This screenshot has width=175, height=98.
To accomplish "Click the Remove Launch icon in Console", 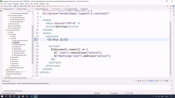I will 136,81.
